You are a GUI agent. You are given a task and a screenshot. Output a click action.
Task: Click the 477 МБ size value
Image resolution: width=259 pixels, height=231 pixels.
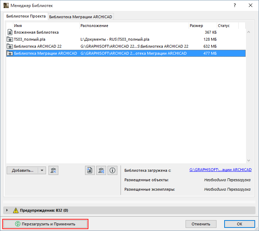(210, 53)
